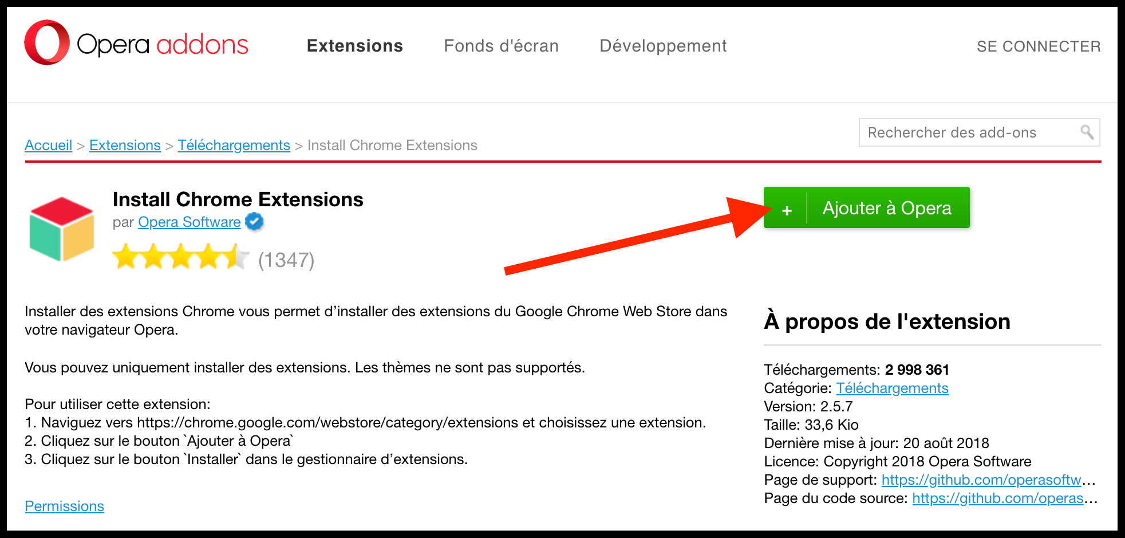1125x538 pixels.
Task: Open the Opera Software author link
Action: tap(190, 222)
